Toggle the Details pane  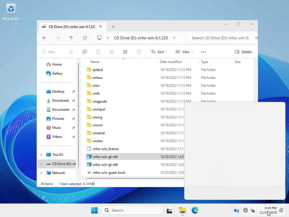tap(243, 52)
